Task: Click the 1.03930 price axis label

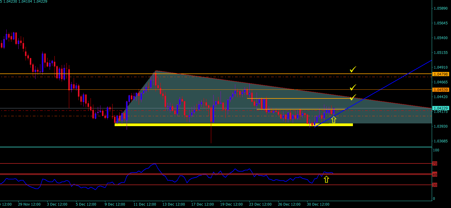Action: coord(441,126)
